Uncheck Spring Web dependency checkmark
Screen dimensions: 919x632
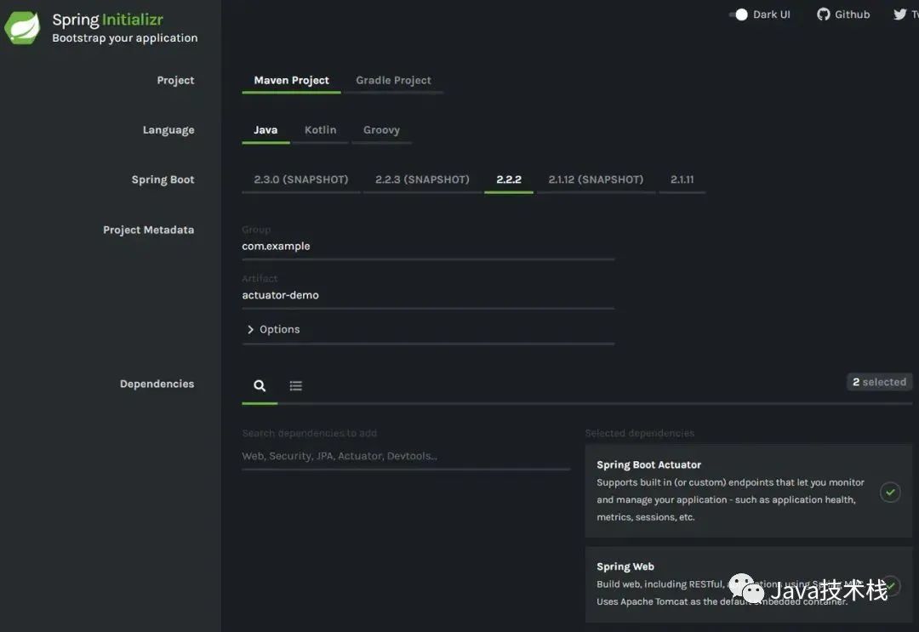(891, 585)
